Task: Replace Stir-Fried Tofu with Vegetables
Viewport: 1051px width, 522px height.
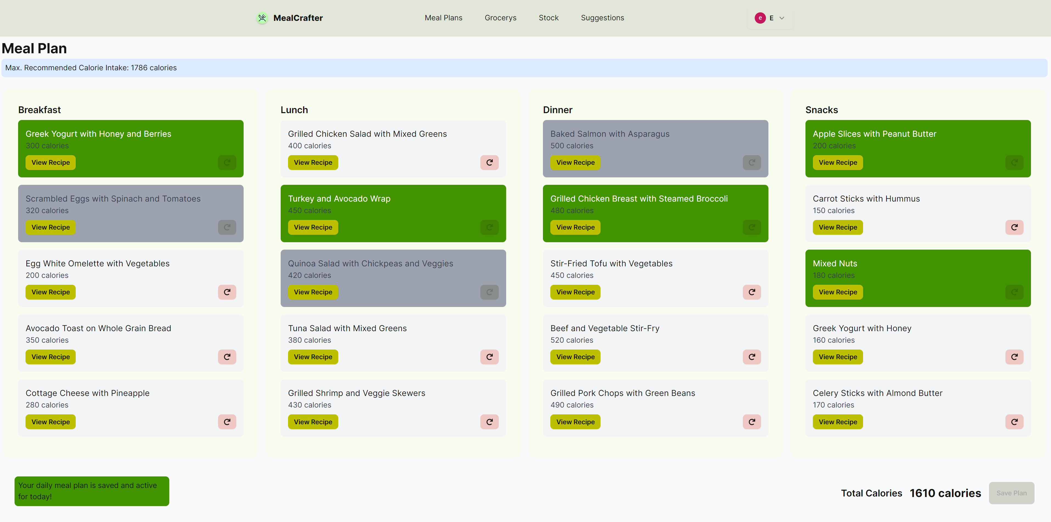Action: [751, 292]
